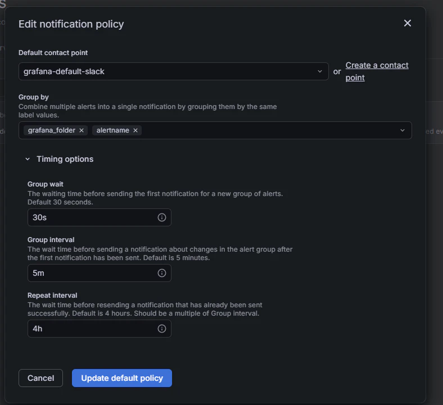Screen dimensions: 443x405
Task: Click the Timing options heading text
Action: point(65,159)
